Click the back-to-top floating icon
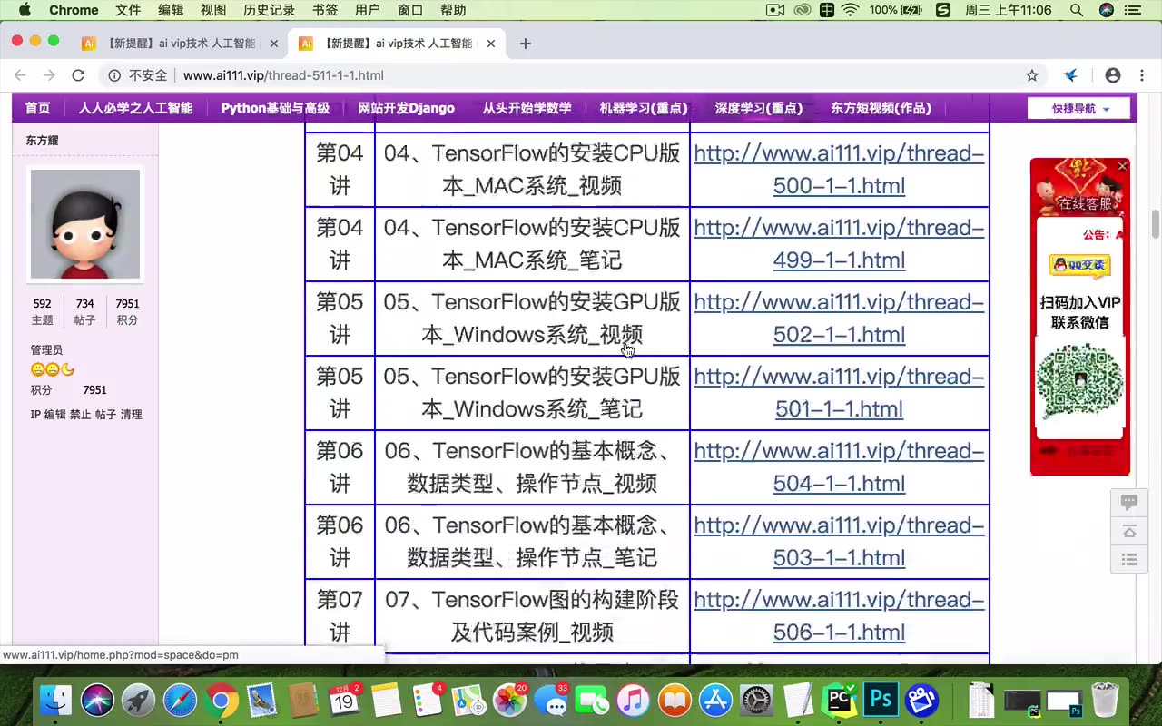1162x726 pixels. tap(1129, 531)
